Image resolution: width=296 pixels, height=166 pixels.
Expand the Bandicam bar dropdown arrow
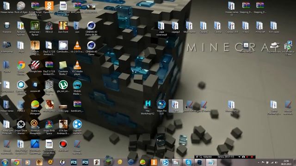click(239, 157)
